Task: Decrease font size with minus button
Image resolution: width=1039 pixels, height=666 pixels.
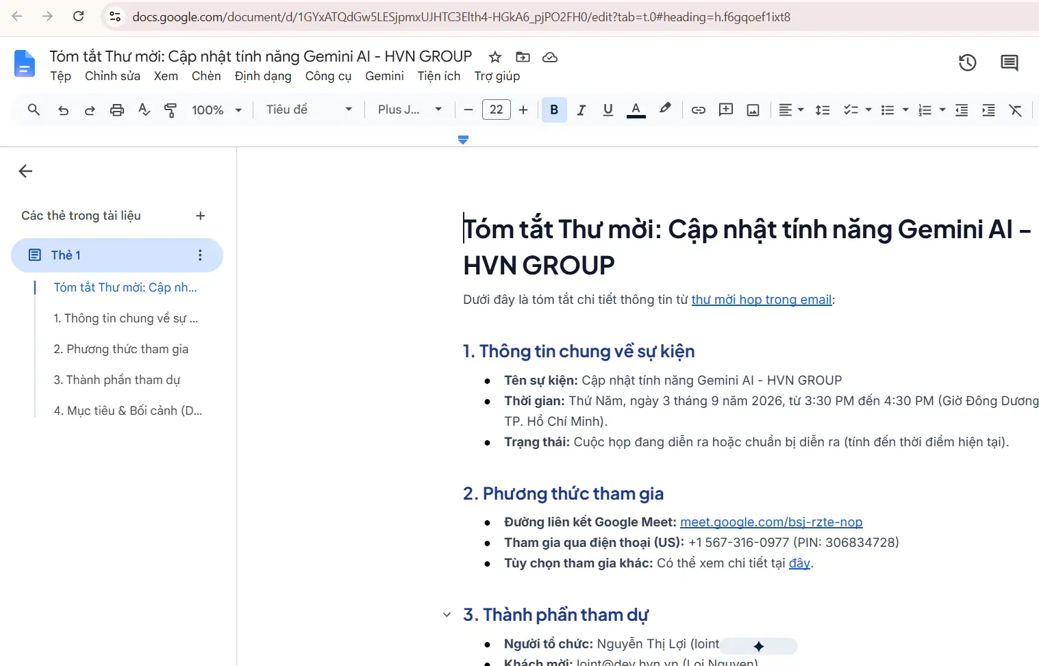Action: tap(468, 110)
